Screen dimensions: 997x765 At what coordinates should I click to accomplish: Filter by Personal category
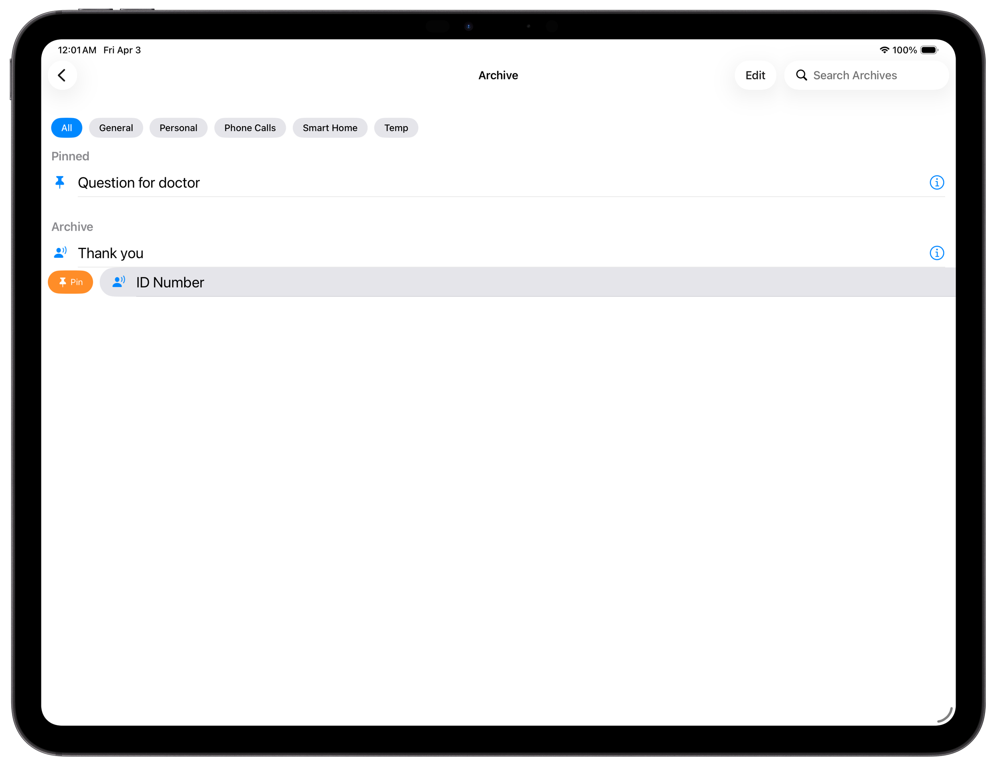tap(178, 128)
